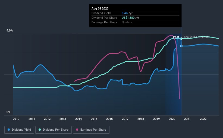Select the teal Dividend Per Share data point marker

click(x=181, y=39)
